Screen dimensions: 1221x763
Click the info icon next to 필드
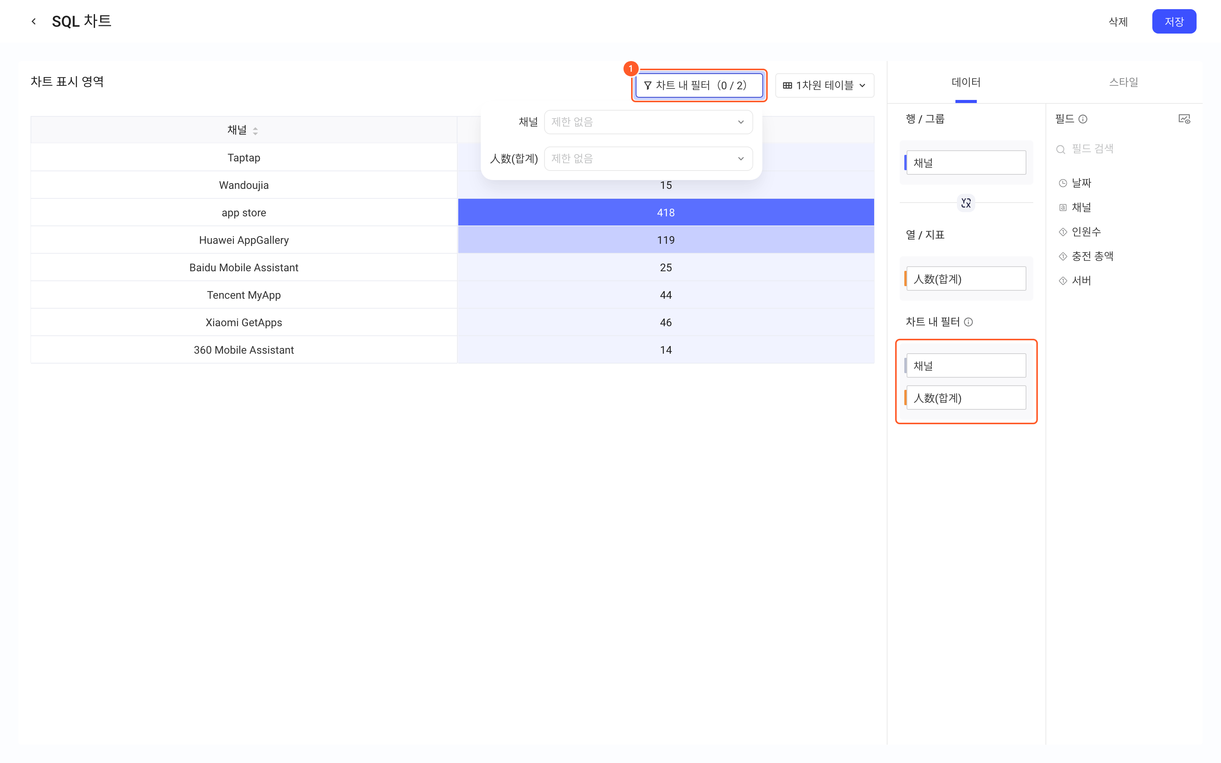(1083, 119)
